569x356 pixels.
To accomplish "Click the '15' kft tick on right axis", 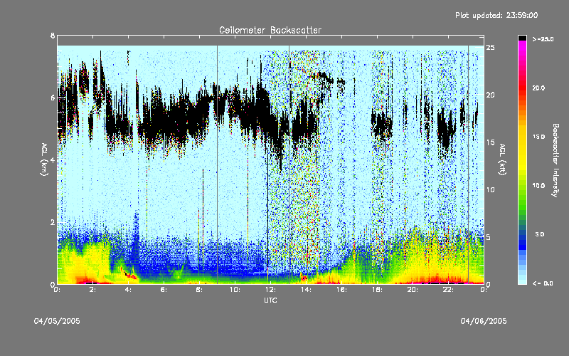I will pyautogui.click(x=490, y=142).
